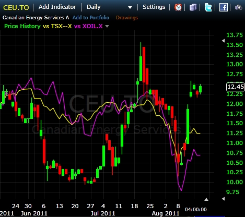245x217 pixels.
Task: Expand the timeframe dropdown arrow
Action: [x=130, y=7]
